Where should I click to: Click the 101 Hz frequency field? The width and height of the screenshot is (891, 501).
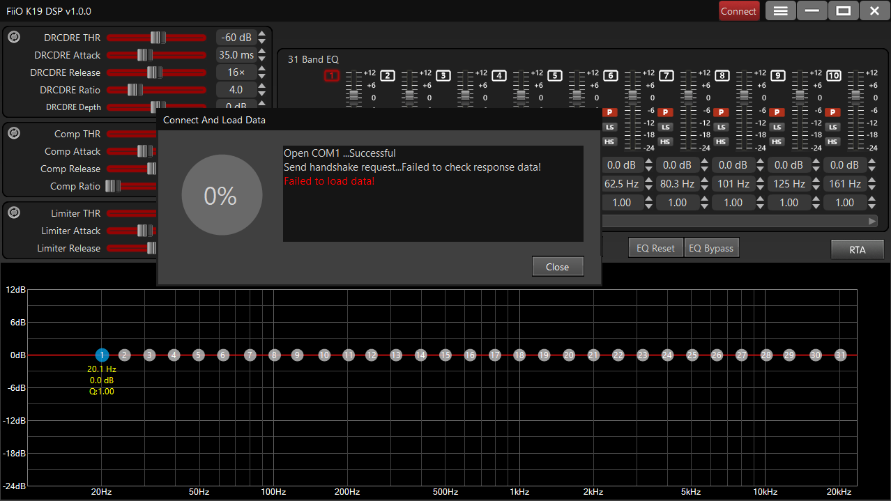point(733,184)
